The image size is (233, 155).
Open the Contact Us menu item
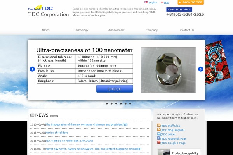(x=187, y=30)
